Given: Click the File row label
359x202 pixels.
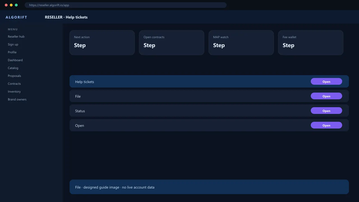Looking at the screenshot, I should tap(78, 96).
